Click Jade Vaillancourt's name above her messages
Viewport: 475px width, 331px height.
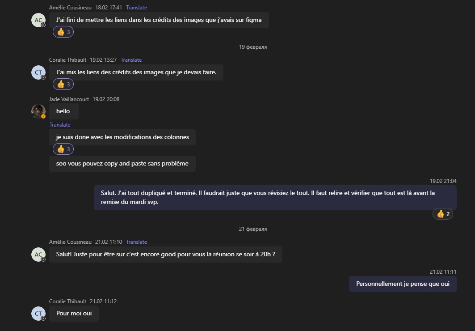(x=69, y=99)
